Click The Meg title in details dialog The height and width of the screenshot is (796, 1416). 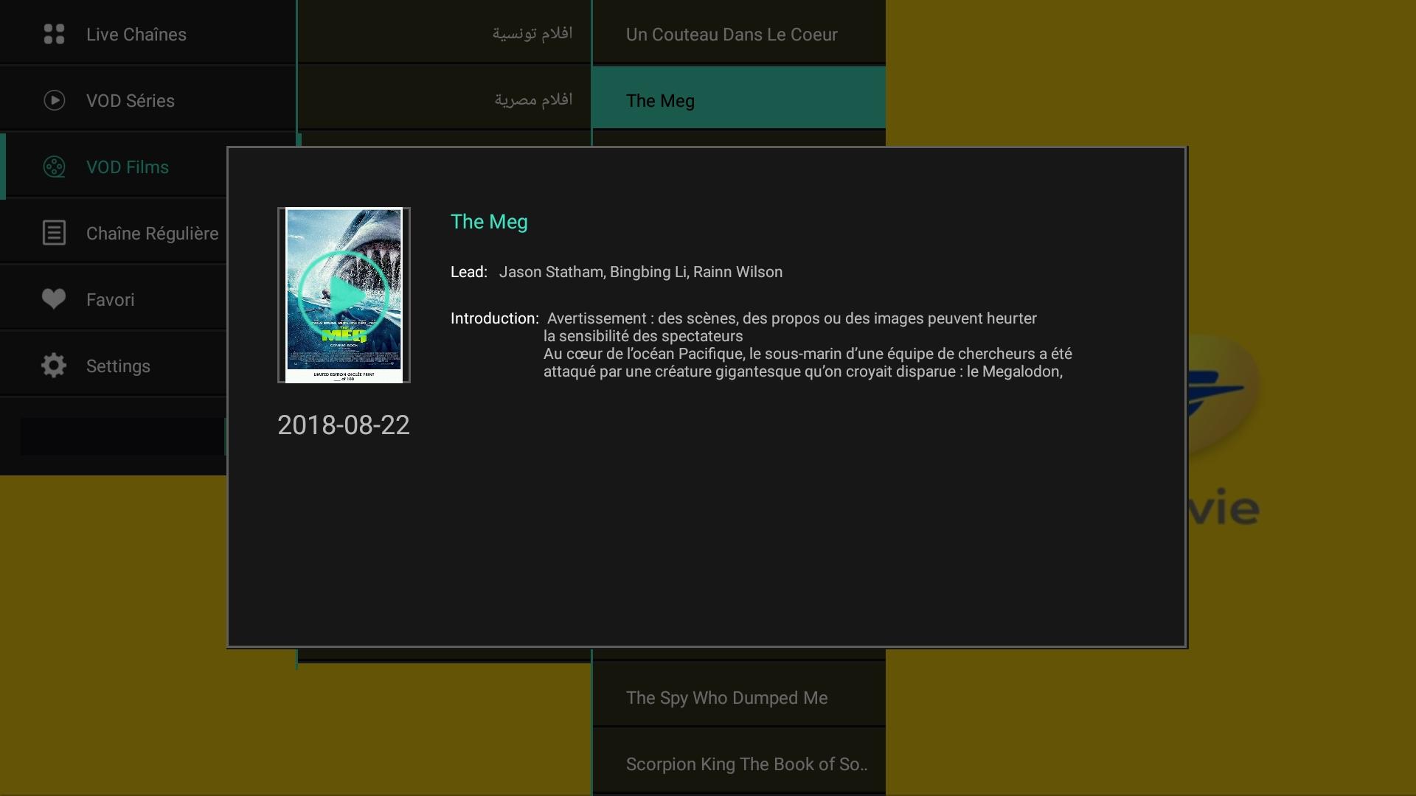[x=489, y=222]
